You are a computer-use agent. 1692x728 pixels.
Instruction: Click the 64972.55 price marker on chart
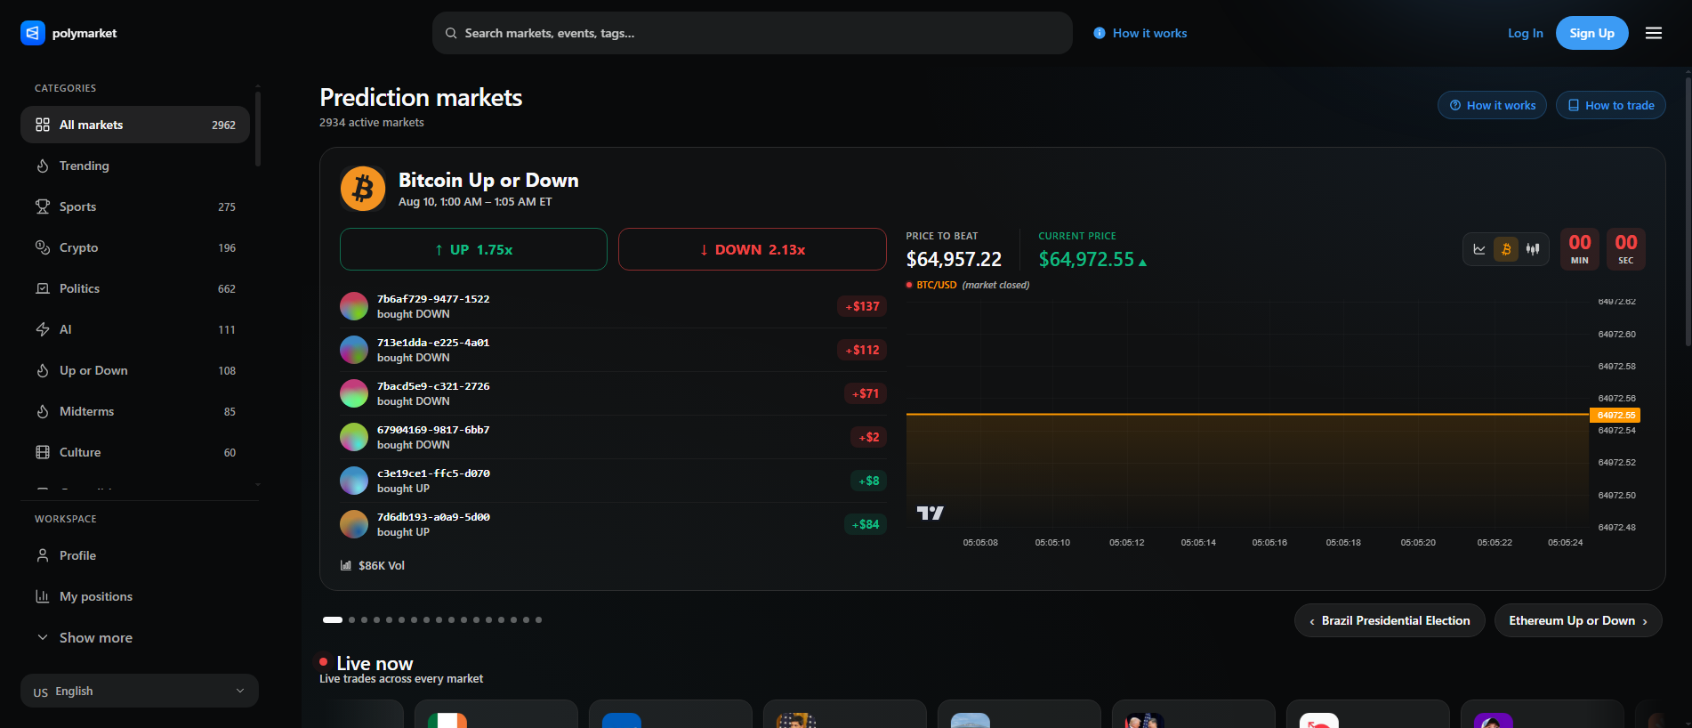tap(1615, 415)
